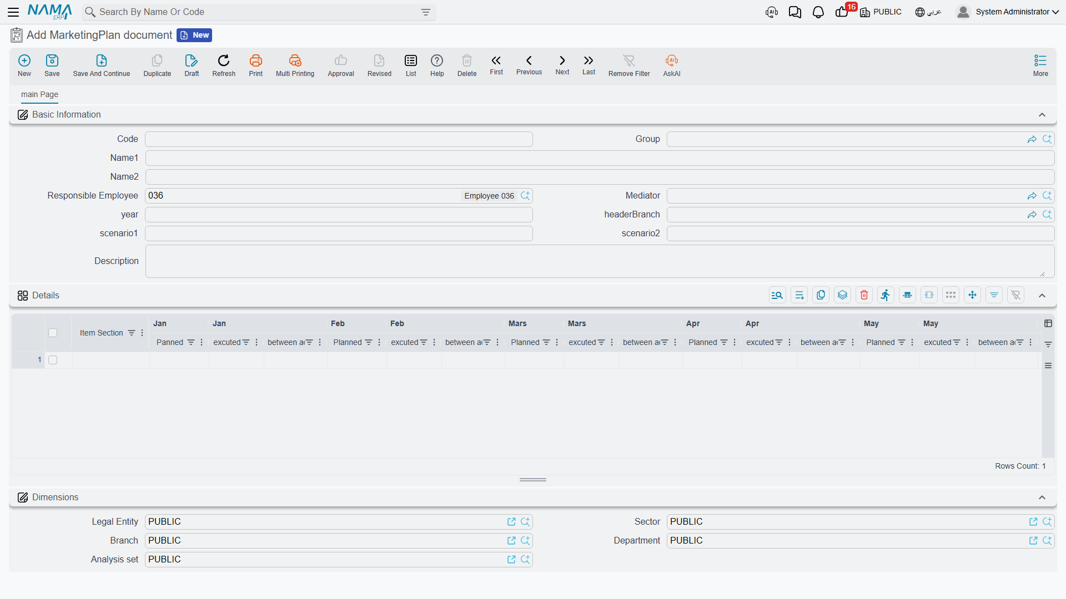The image size is (1066, 599).
Task: Open Item Section column filter
Action: click(x=132, y=333)
